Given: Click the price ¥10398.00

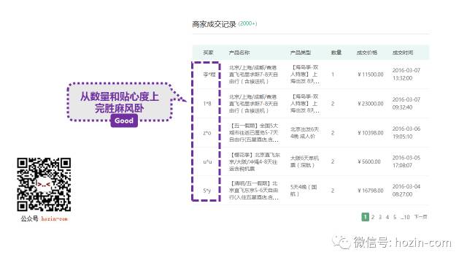Looking at the screenshot, I should coord(371,133).
